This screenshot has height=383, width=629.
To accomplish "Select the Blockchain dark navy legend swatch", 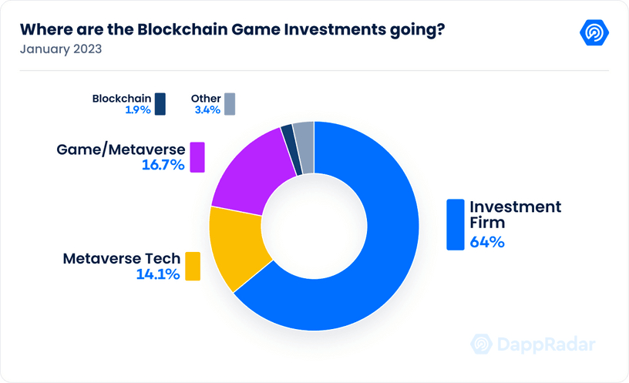I will 160,104.
